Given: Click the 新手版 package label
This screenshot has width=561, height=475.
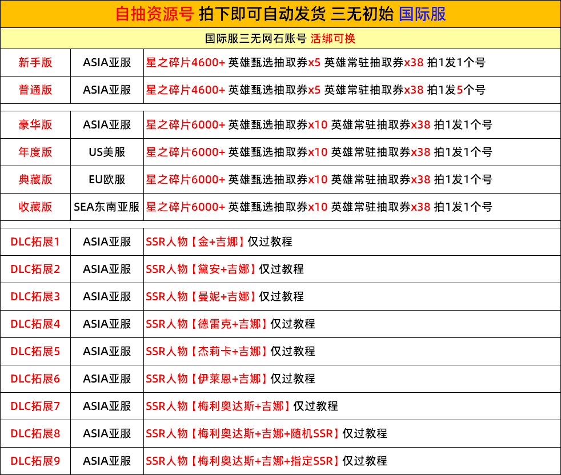Looking at the screenshot, I should click(35, 63).
